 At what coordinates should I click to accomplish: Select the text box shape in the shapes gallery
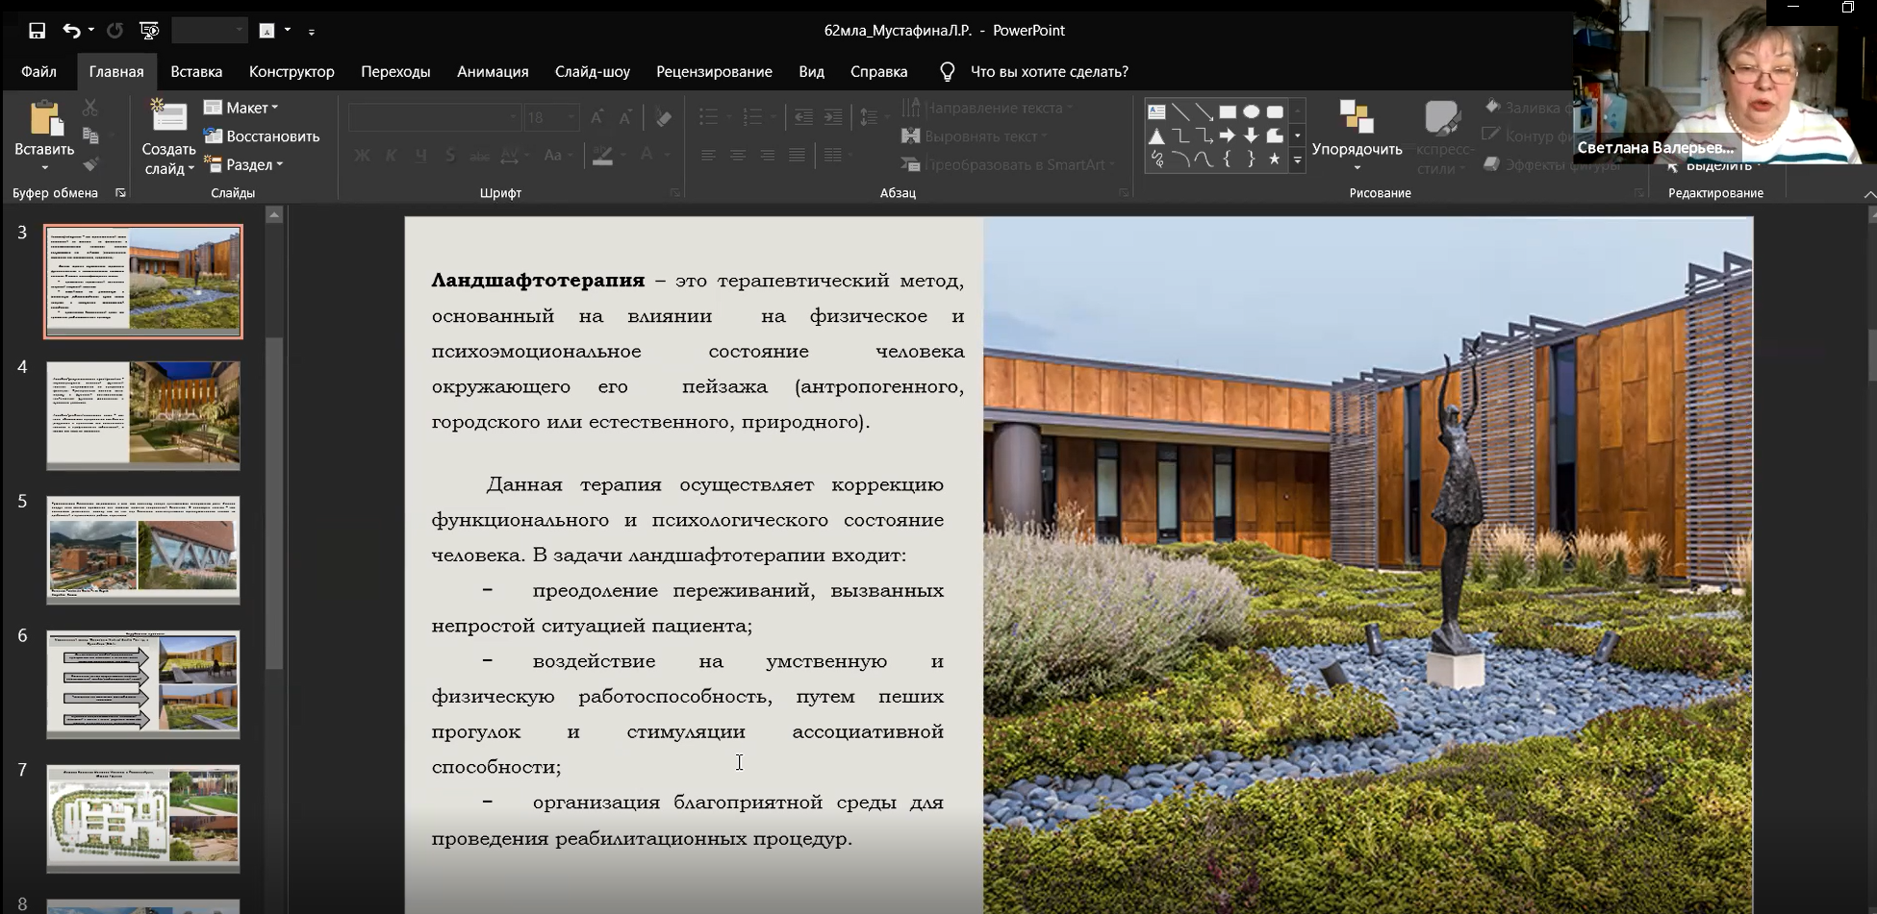pos(1156,111)
